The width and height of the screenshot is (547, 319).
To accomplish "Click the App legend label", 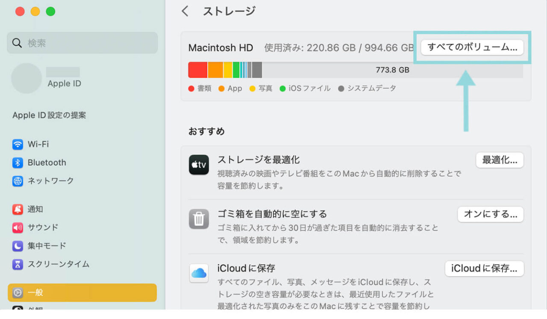I will [235, 88].
